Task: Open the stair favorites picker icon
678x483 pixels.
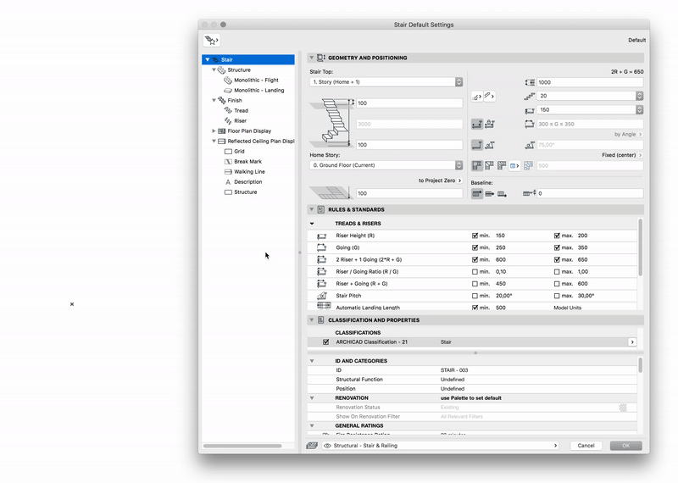Action: [211, 40]
